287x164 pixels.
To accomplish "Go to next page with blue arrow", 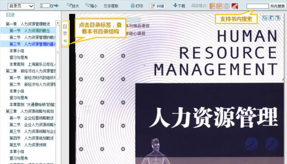I will (56, 6).
